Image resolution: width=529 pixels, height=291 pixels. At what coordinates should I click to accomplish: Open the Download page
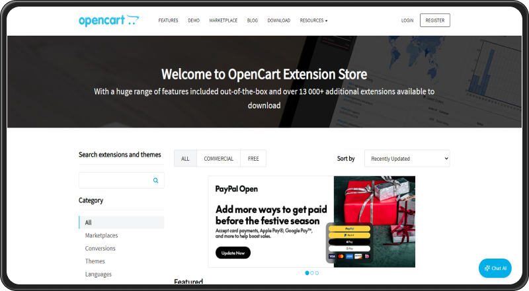tap(278, 21)
